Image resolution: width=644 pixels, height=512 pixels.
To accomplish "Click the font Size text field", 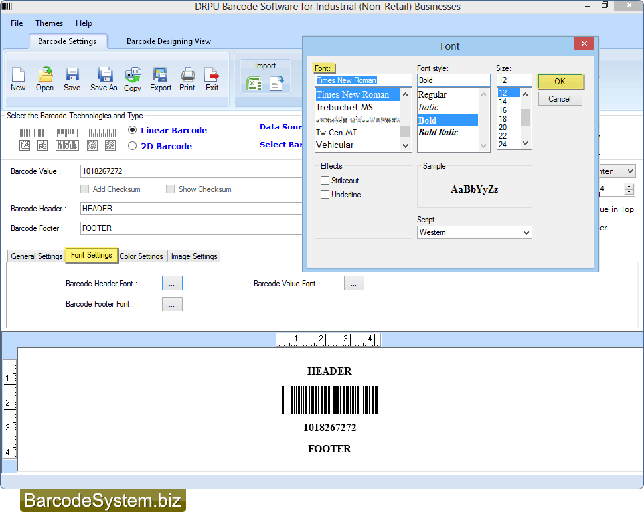I will (x=515, y=80).
